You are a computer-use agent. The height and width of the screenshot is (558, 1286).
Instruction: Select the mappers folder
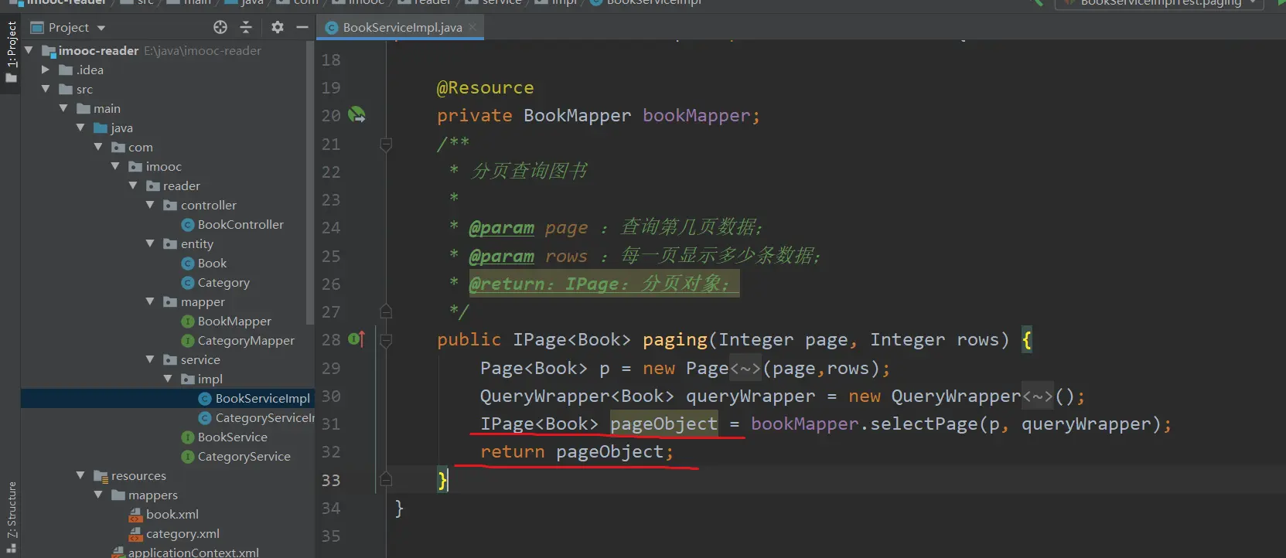click(x=152, y=495)
